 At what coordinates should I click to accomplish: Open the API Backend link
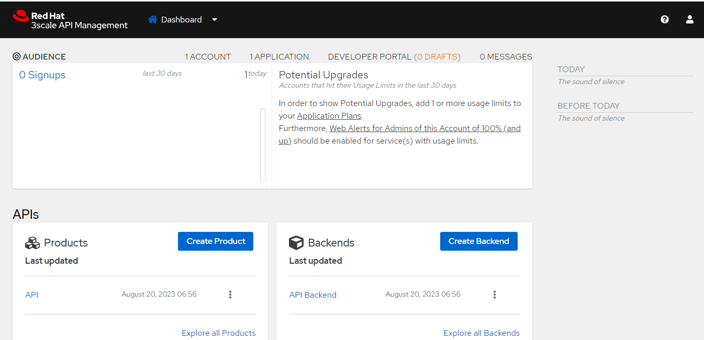tap(313, 295)
